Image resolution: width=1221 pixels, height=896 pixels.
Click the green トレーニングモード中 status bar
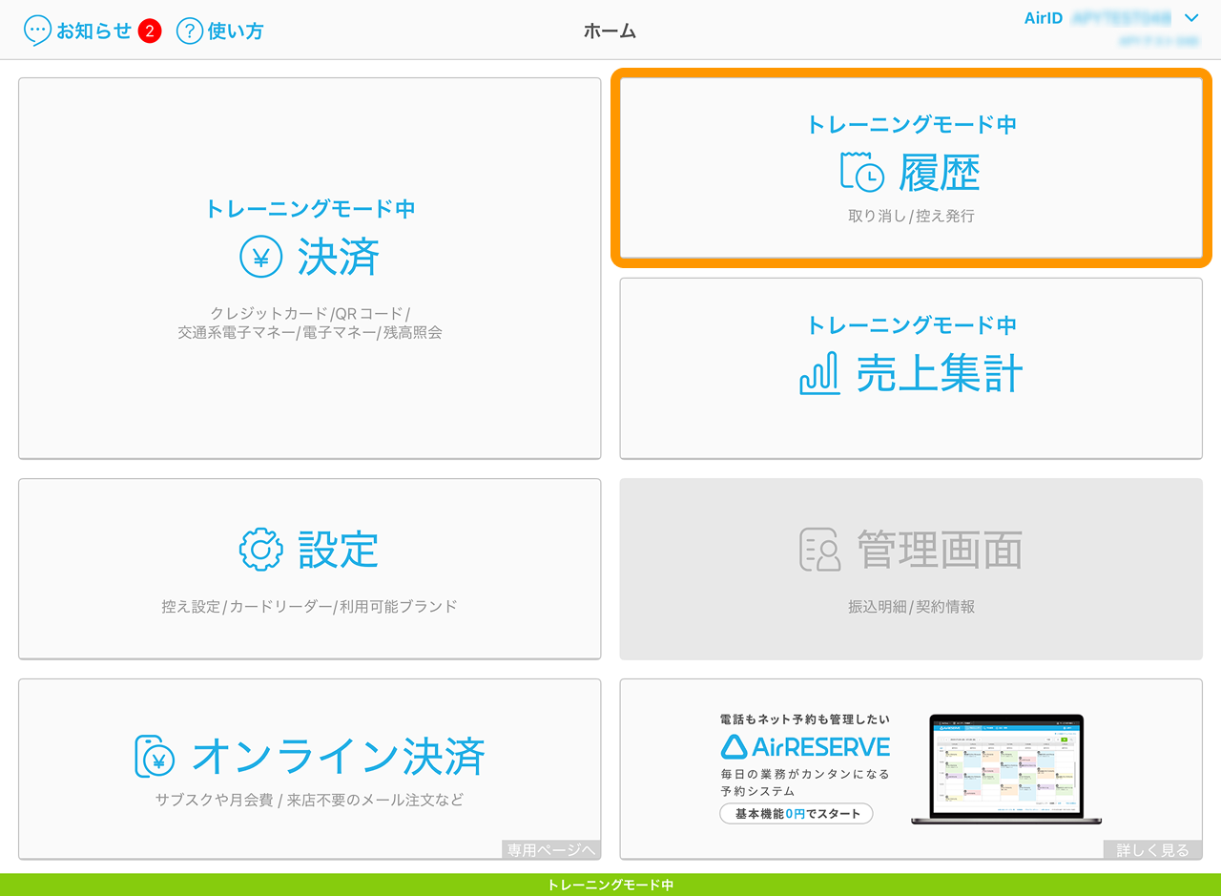click(x=610, y=885)
